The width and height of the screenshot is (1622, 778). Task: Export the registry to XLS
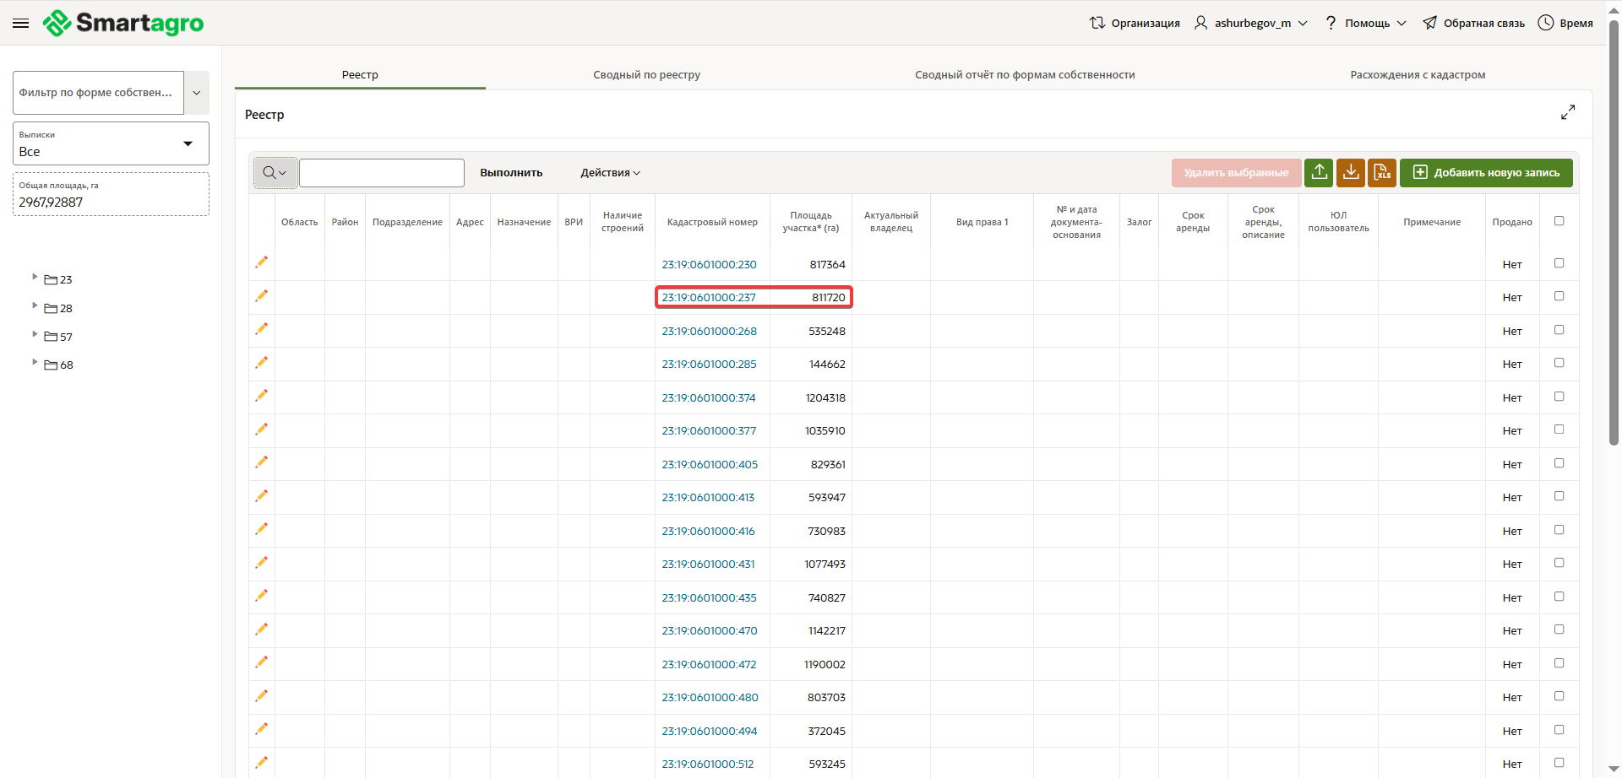(x=1382, y=172)
